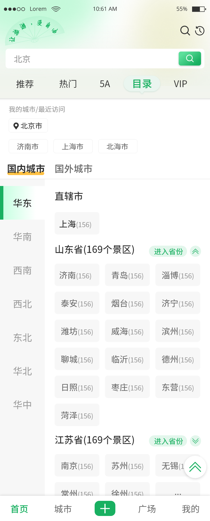Switch to the 国外城市 tab

pos(73,169)
